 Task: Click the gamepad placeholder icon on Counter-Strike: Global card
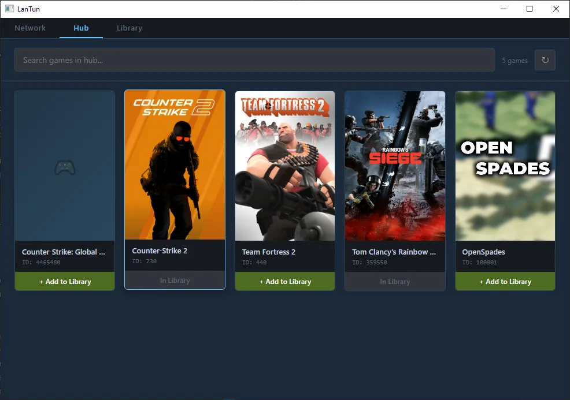[65, 168]
